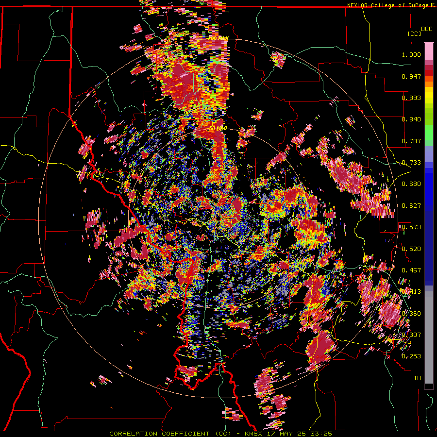This screenshot has width=437, height=437.
Task: Click the 50 NMI range ring label
Action: [218, 129]
